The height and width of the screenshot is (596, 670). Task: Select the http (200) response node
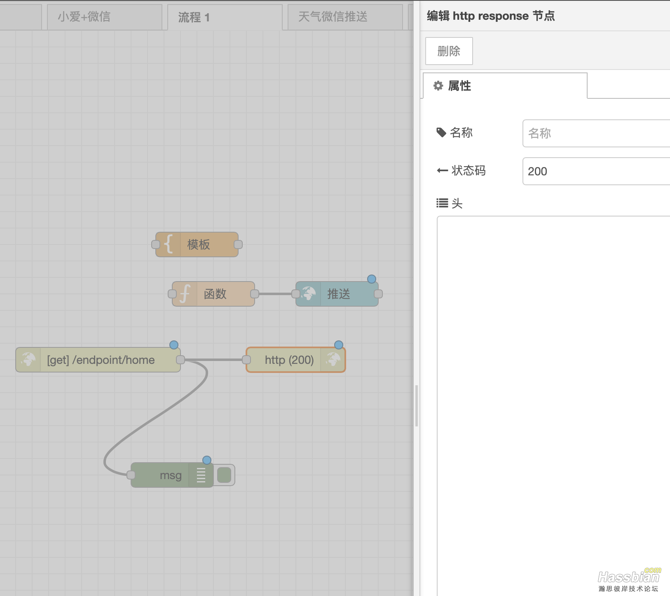click(x=296, y=360)
